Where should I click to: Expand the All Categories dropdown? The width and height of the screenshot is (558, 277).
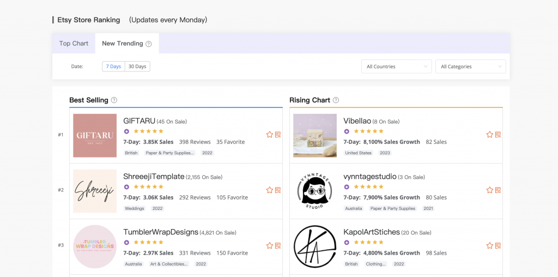tap(470, 67)
